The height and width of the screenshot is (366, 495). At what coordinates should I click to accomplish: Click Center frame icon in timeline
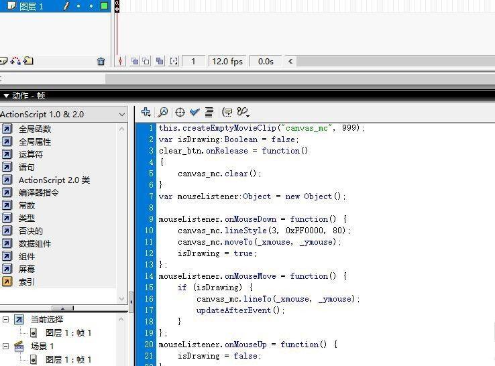120,61
